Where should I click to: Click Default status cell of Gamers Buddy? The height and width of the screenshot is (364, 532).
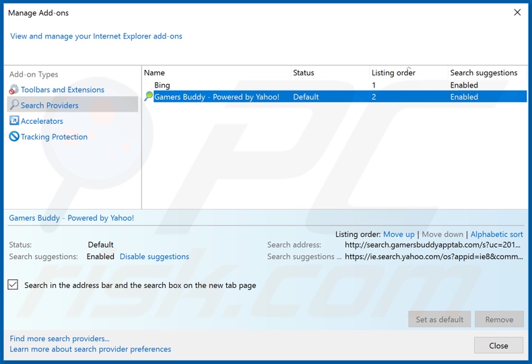click(x=306, y=97)
